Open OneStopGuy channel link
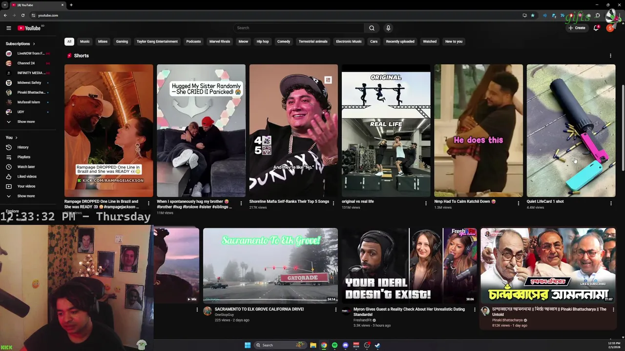Viewport: 625px width, 351px height. (x=224, y=315)
